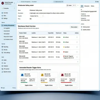Click the Status column header

pyautogui.click(x=65, y=33)
